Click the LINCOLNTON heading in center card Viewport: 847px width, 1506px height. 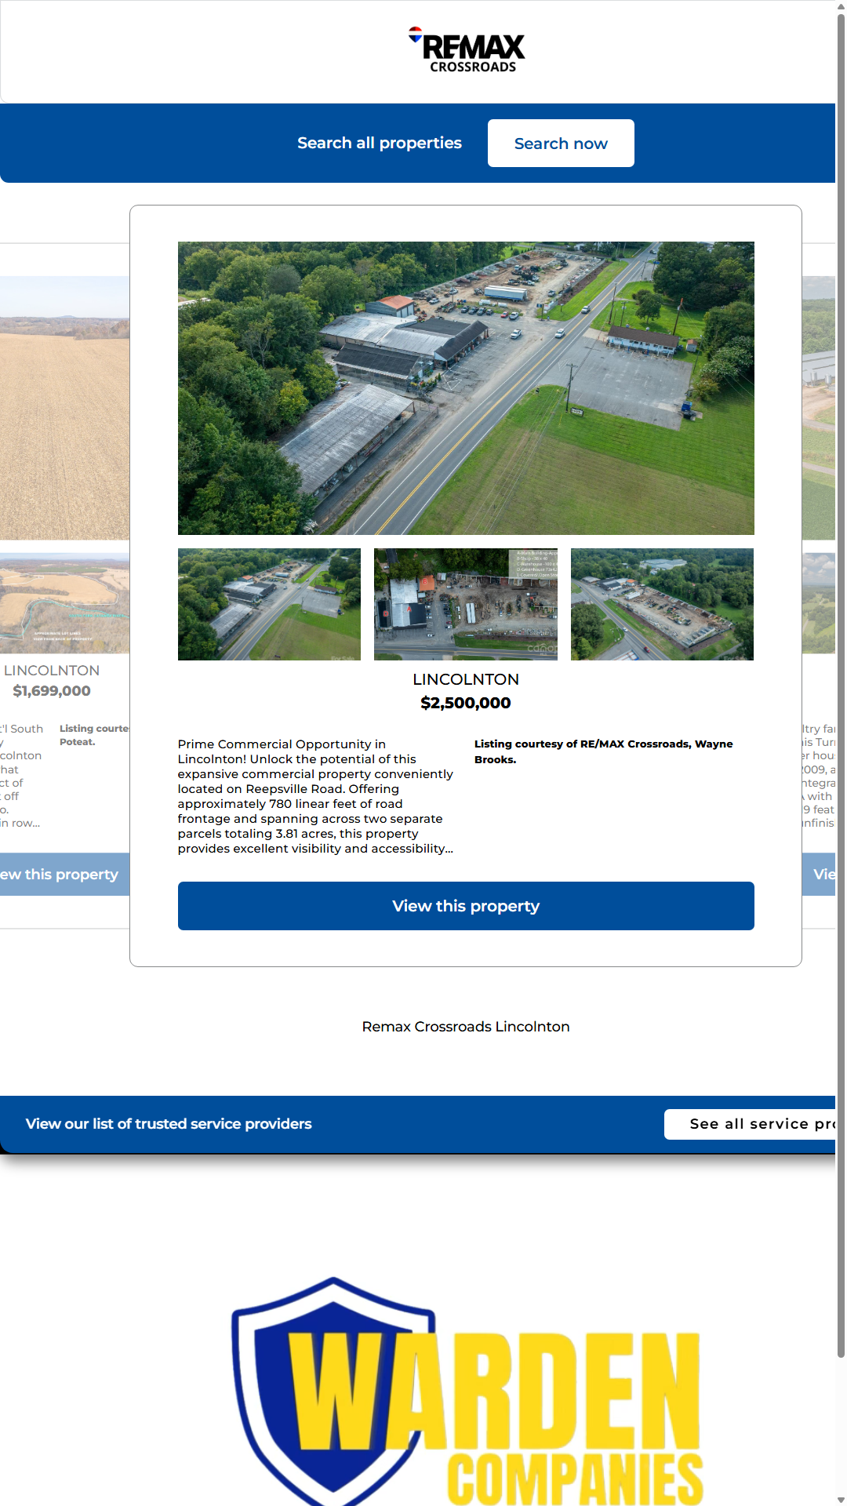[x=466, y=679]
